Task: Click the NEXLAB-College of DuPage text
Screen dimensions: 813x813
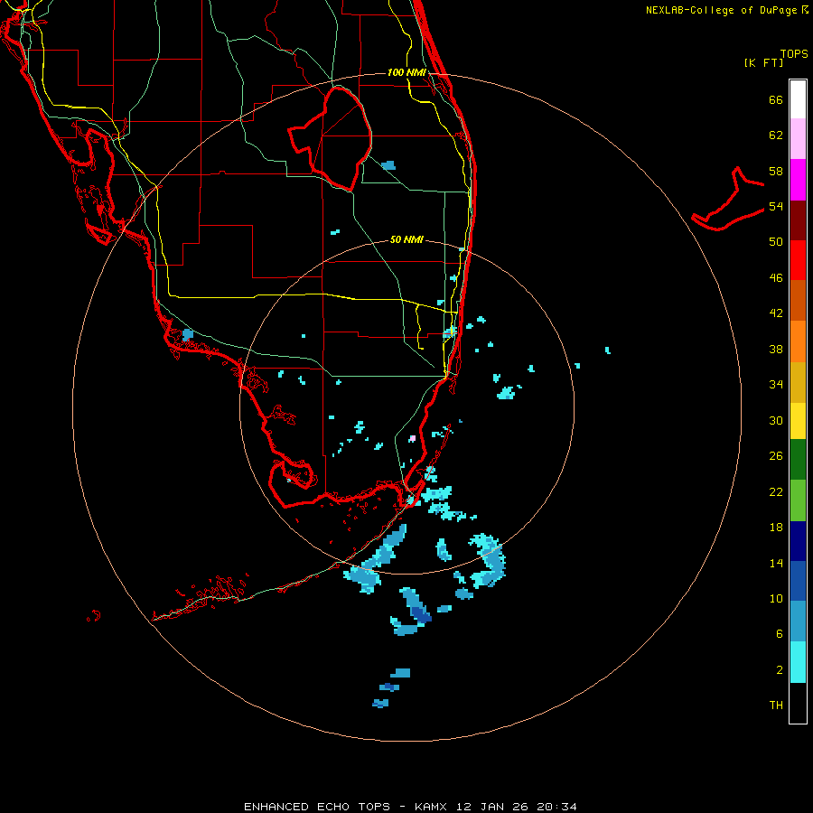Action: (721, 10)
